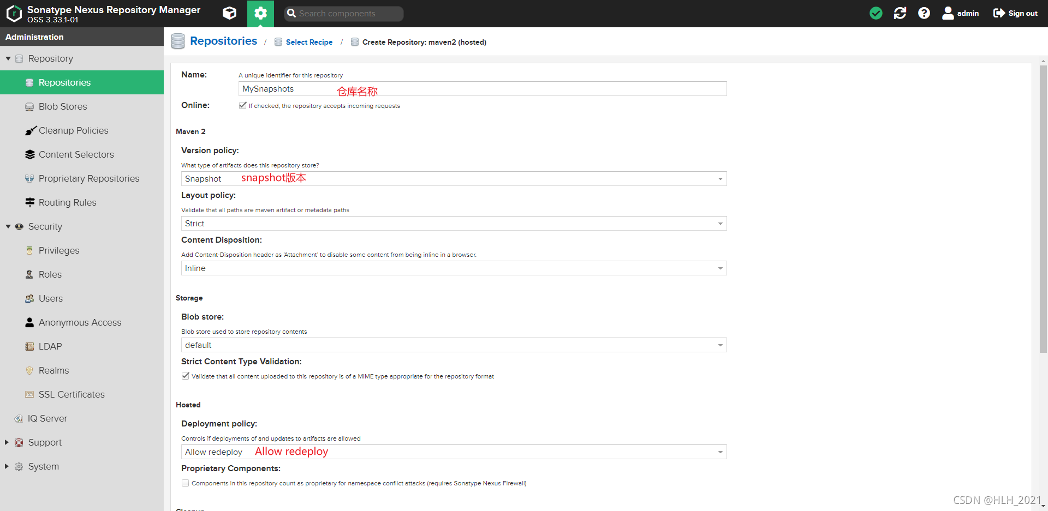
Task: Click the System gear icon in sidebar
Action: (x=19, y=467)
